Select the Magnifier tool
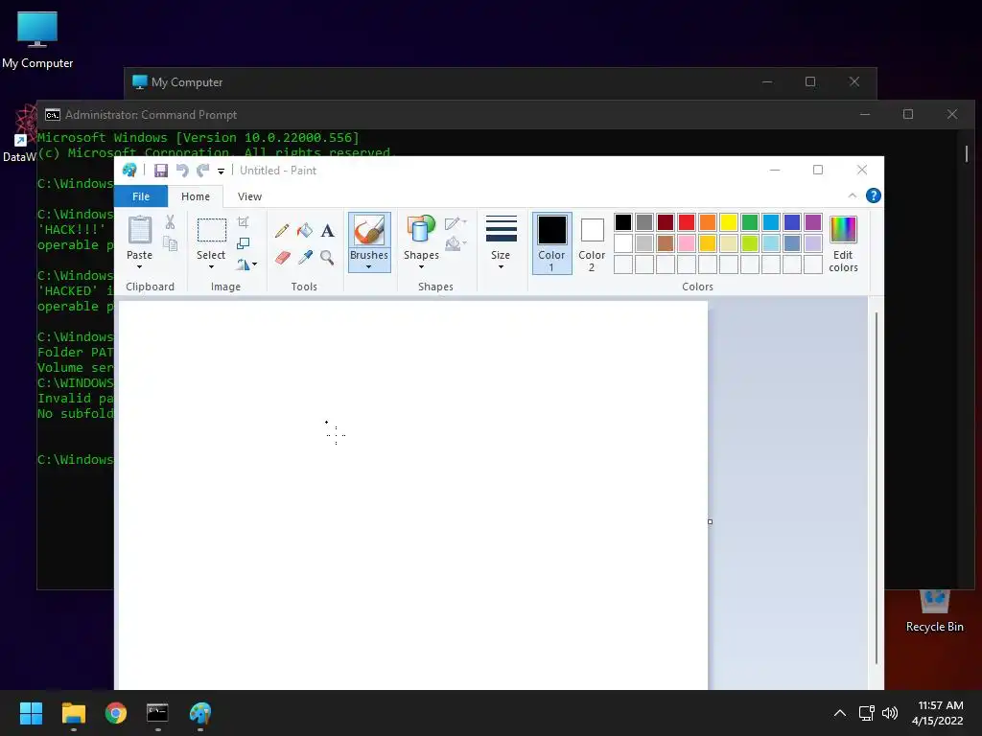This screenshot has width=982, height=736. tap(327, 257)
